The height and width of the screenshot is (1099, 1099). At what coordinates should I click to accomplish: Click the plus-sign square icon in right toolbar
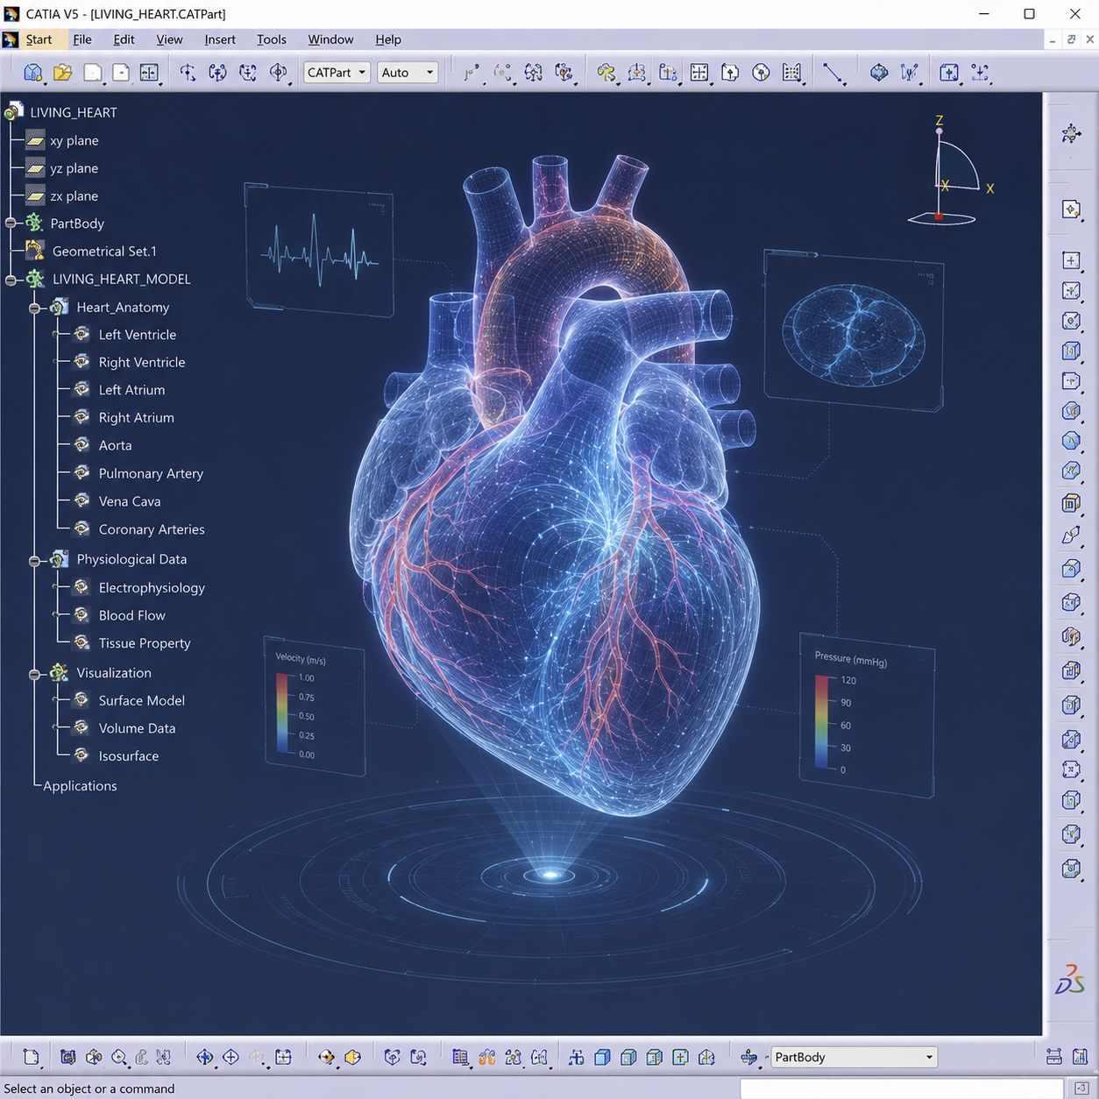(x=1071, y=260)
